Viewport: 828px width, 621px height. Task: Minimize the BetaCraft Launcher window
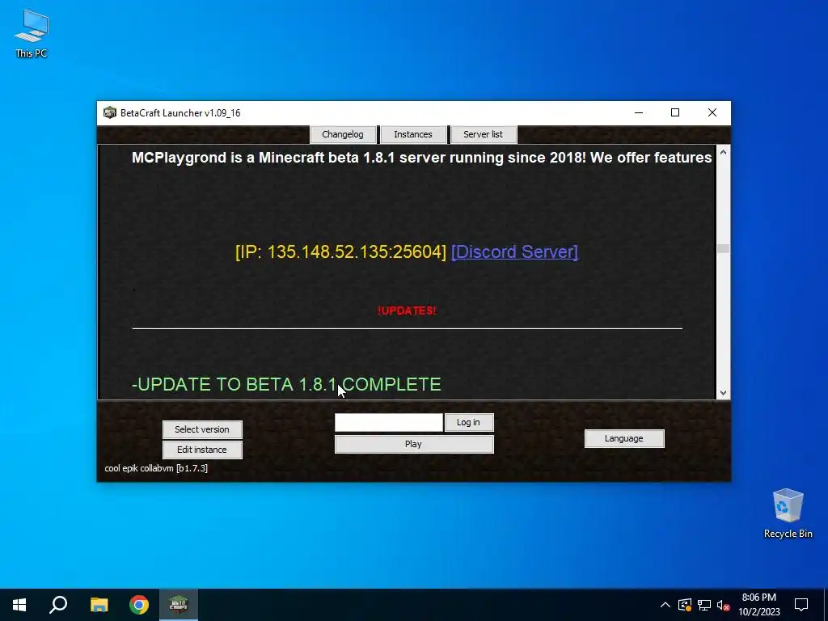click(639, 112)
